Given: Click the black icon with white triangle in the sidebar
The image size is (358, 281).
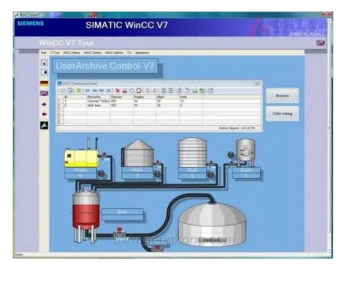Looking at the screenshot, I should click(x=44, y=125).
